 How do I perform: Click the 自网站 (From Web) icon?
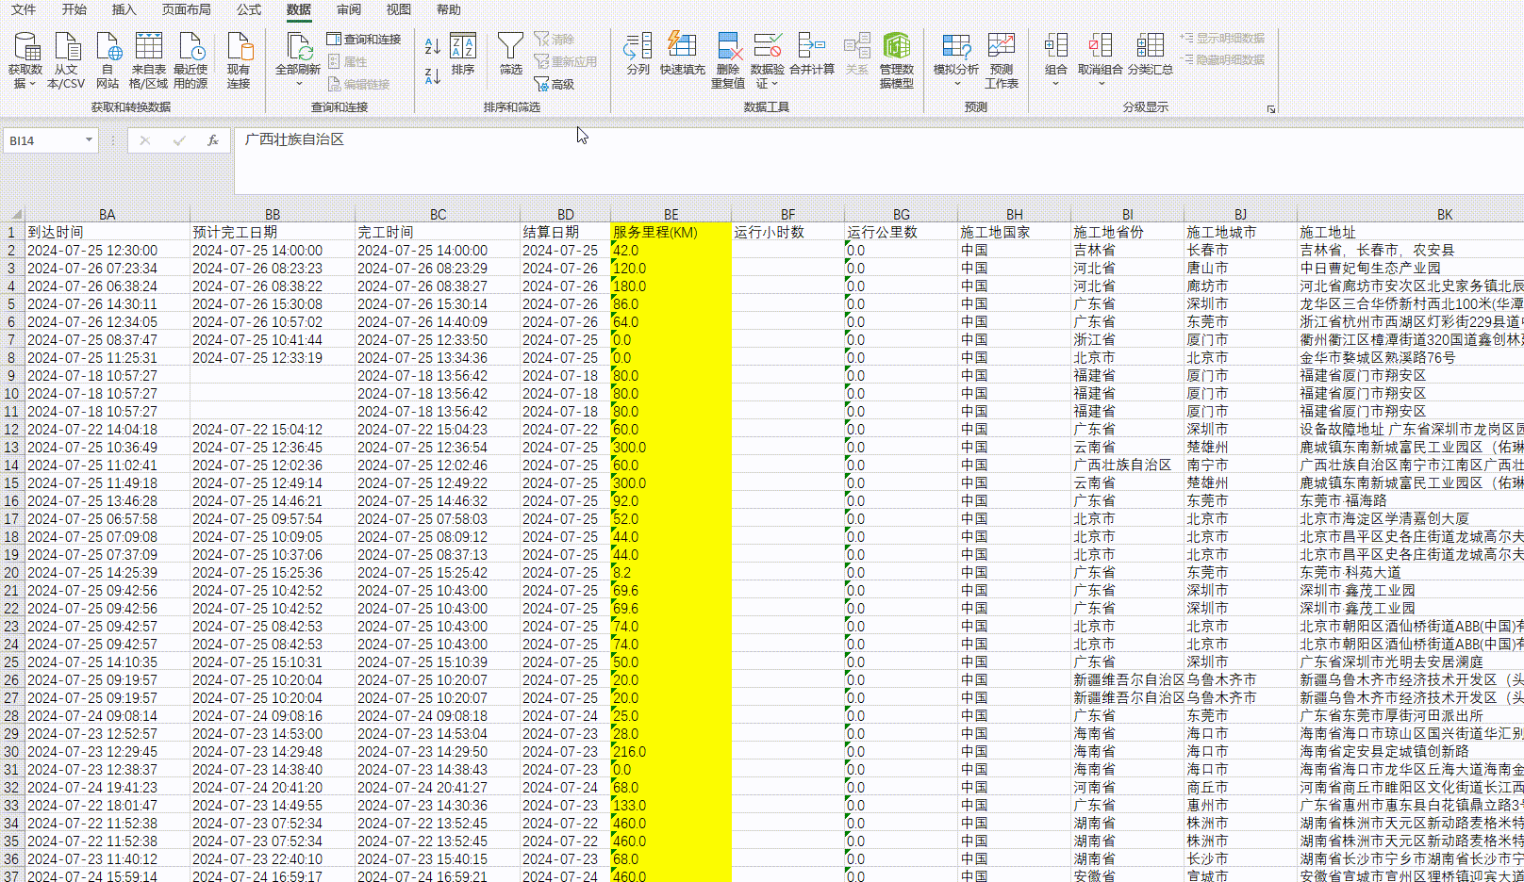point(108,60)
